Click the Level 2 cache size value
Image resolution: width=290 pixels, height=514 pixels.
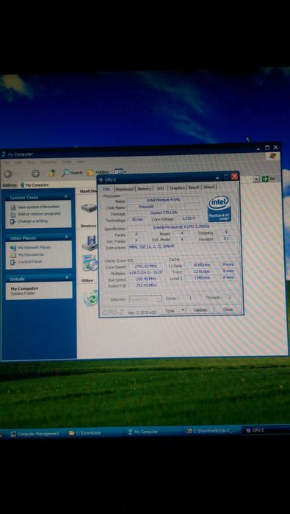[201, 278]
